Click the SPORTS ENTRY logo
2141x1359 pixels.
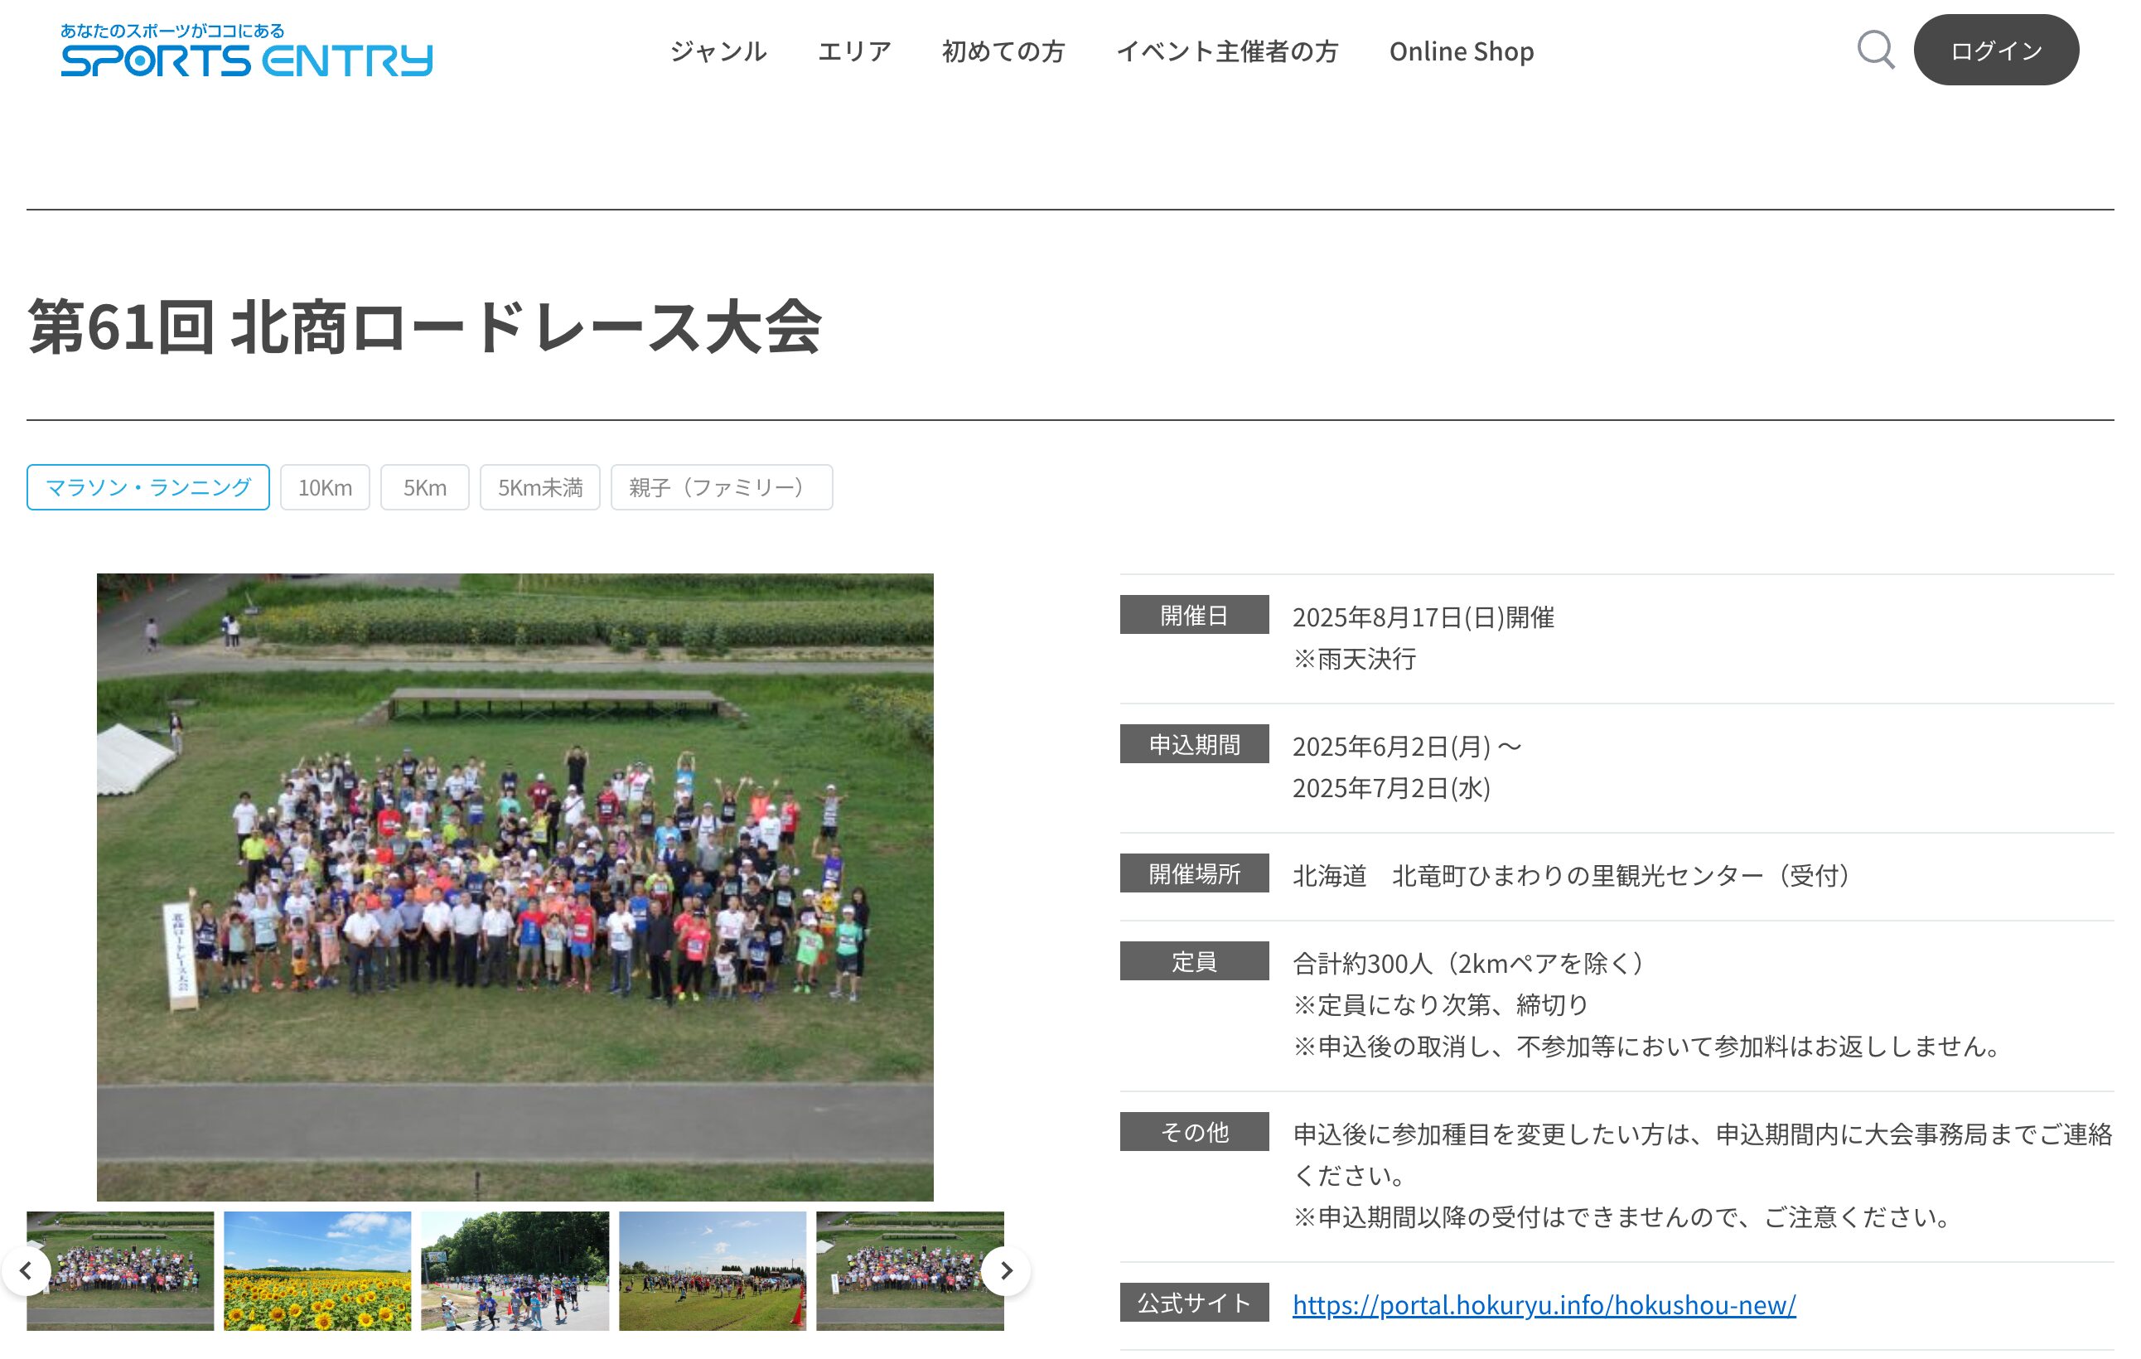(247, 51)
